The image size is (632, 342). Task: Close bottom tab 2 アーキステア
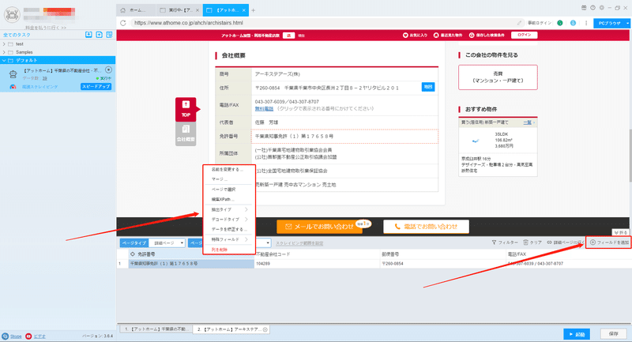[x=265, y=329]
